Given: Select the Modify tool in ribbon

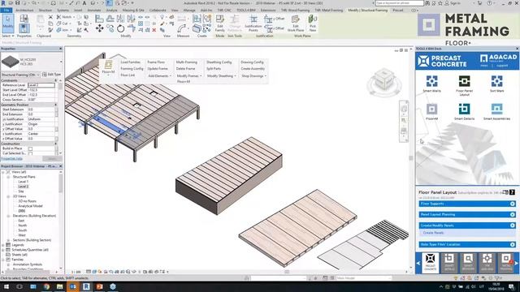Looking at the screenshot, I should pos(8,23).
